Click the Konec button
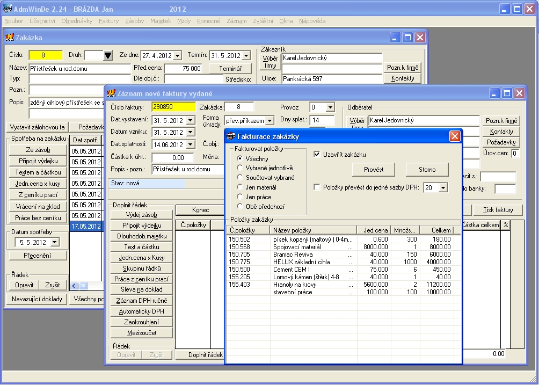Image resolution: width=539 pixels, height=385 pixels. pyautogui.click(x=201, y=210)
